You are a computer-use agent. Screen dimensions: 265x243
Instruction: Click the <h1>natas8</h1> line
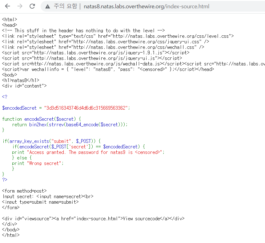tap(21, 80)
